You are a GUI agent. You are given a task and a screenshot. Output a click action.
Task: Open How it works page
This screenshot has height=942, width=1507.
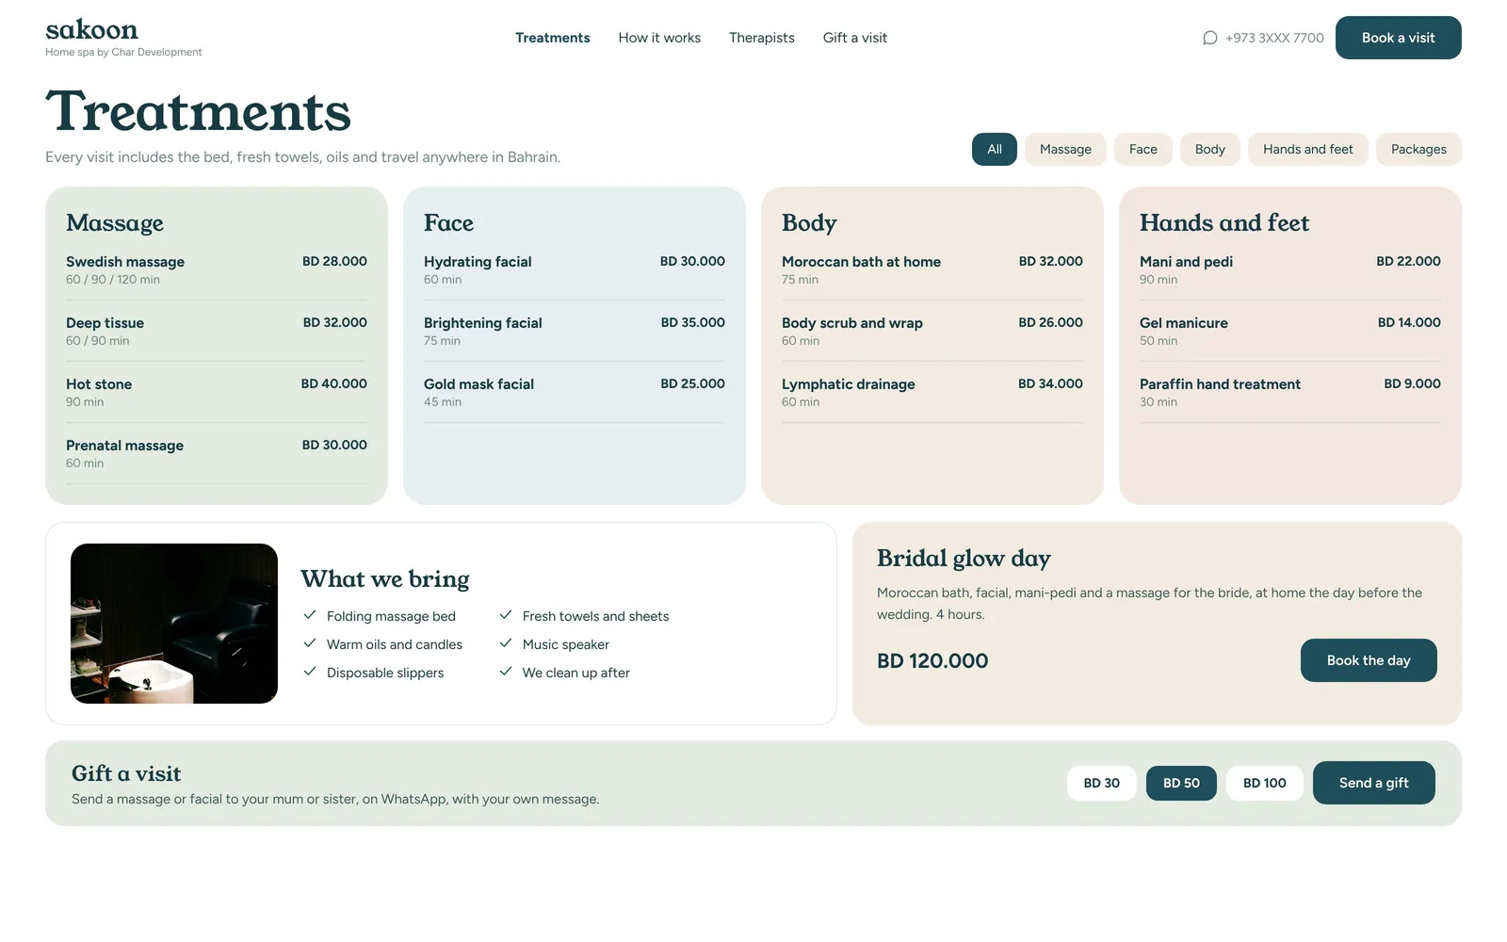[659, 38]
